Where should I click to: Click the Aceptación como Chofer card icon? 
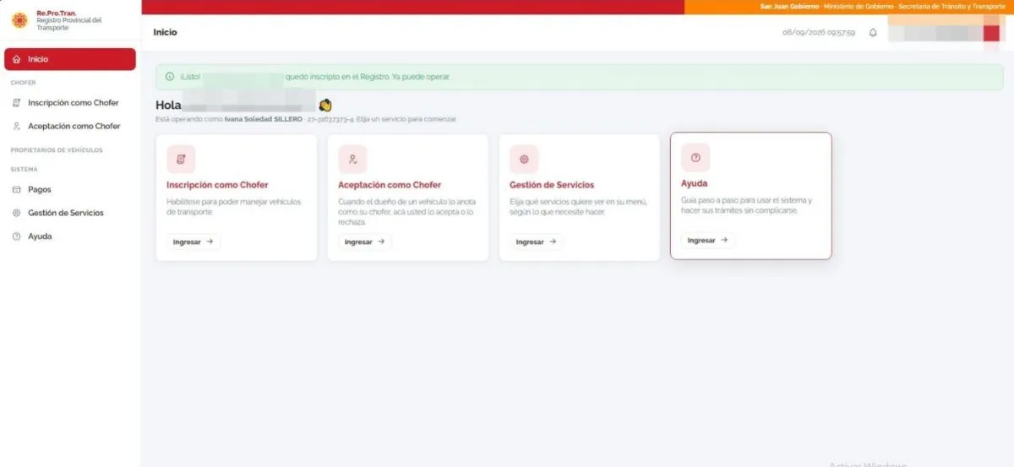click(352, 159)
